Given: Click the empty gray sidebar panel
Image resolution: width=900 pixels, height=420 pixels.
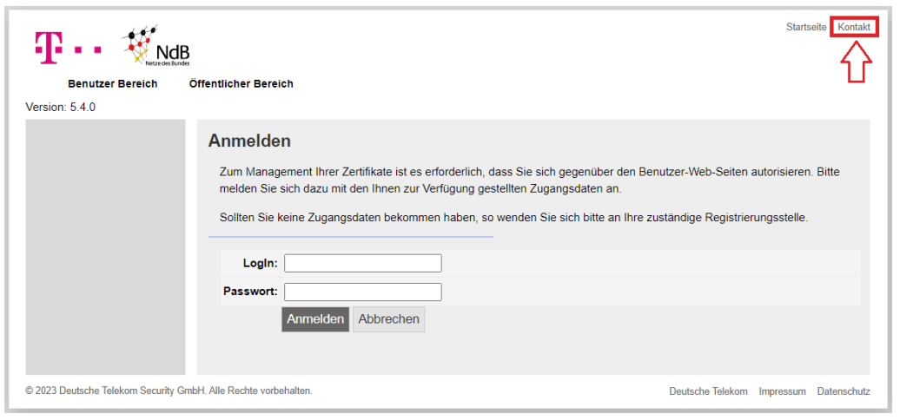Looking at the screenshot, I should 105,247.
